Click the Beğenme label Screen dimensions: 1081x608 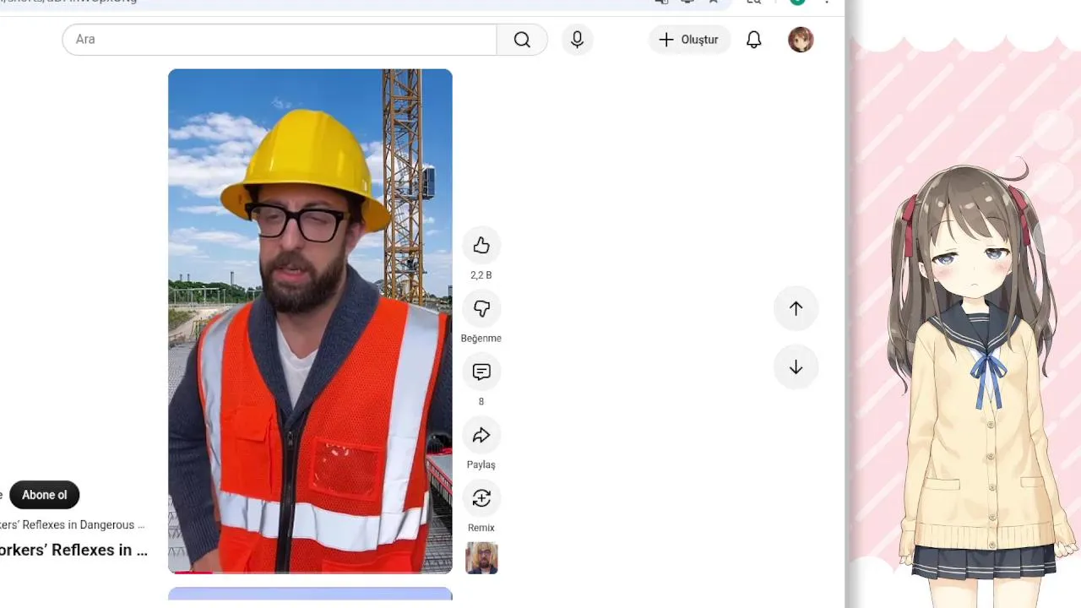(x=481, y=339)
